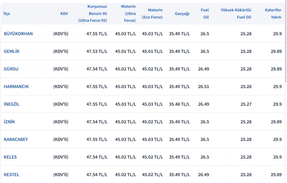Open the İNEGÖL district link
This screenshot has width=287, height=183.
coord(11,104)
